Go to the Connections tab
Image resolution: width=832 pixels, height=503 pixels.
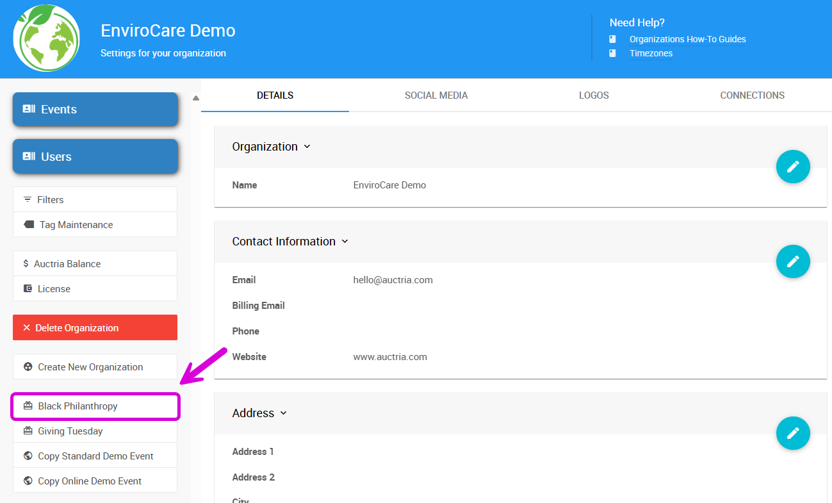point(752,95)
